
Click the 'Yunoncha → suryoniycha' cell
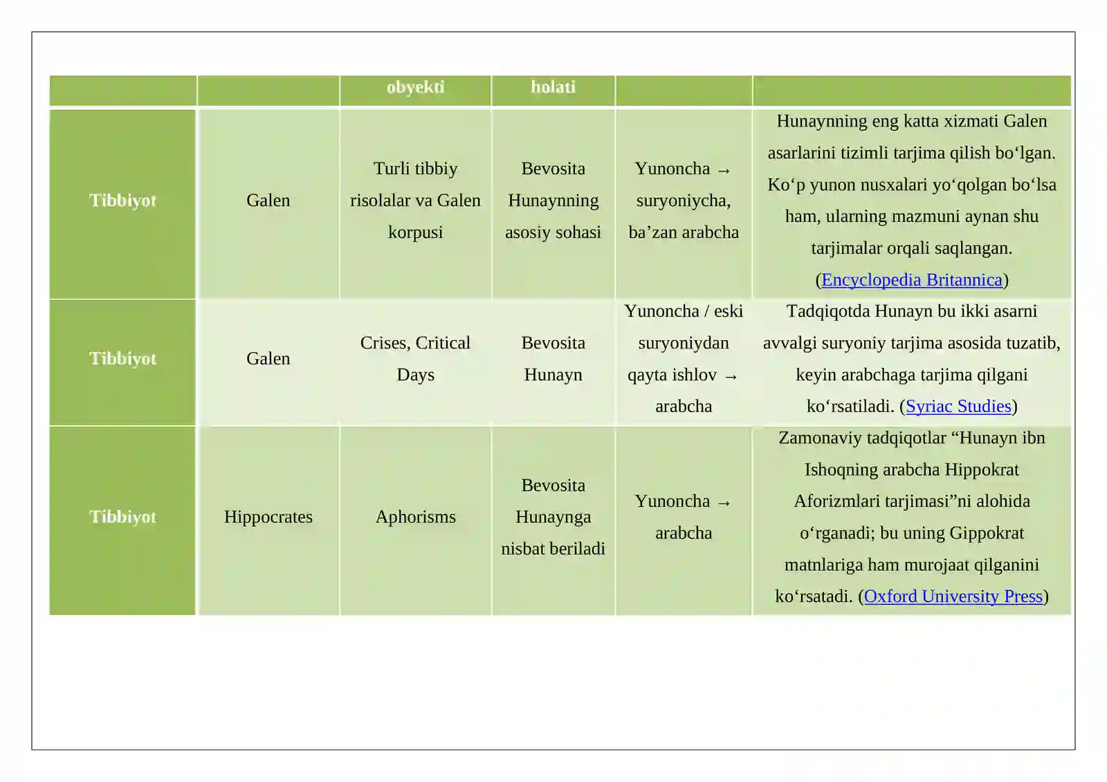tap(684, 204)
